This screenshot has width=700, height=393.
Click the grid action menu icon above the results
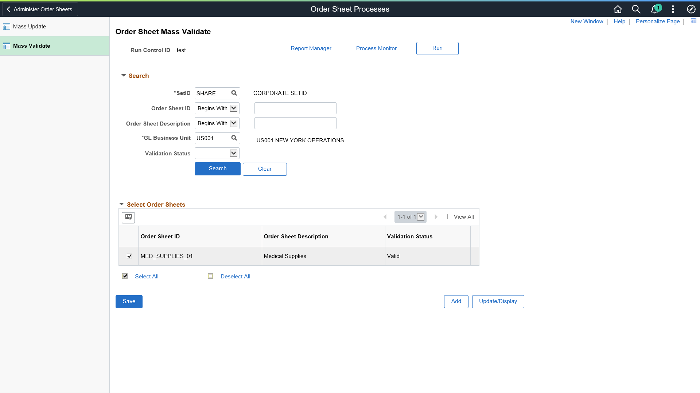tap(128, 217)
